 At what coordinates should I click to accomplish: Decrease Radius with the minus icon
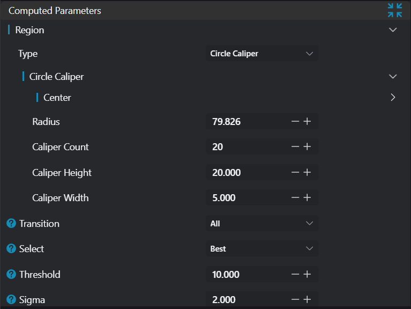tap(295, 122)
